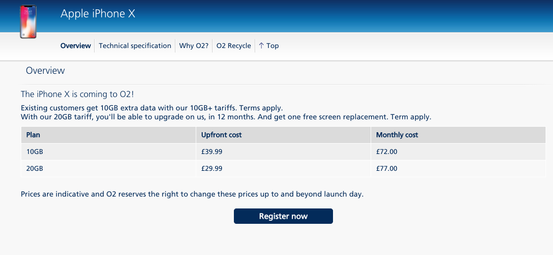Open the O2 Recycle tab
The image size is (553, 255).
(x=233, y=46)
